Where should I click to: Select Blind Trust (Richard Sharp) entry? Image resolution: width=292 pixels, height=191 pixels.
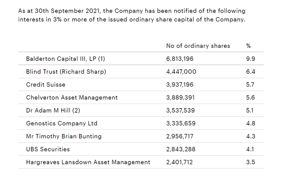[x=66, y=72]
